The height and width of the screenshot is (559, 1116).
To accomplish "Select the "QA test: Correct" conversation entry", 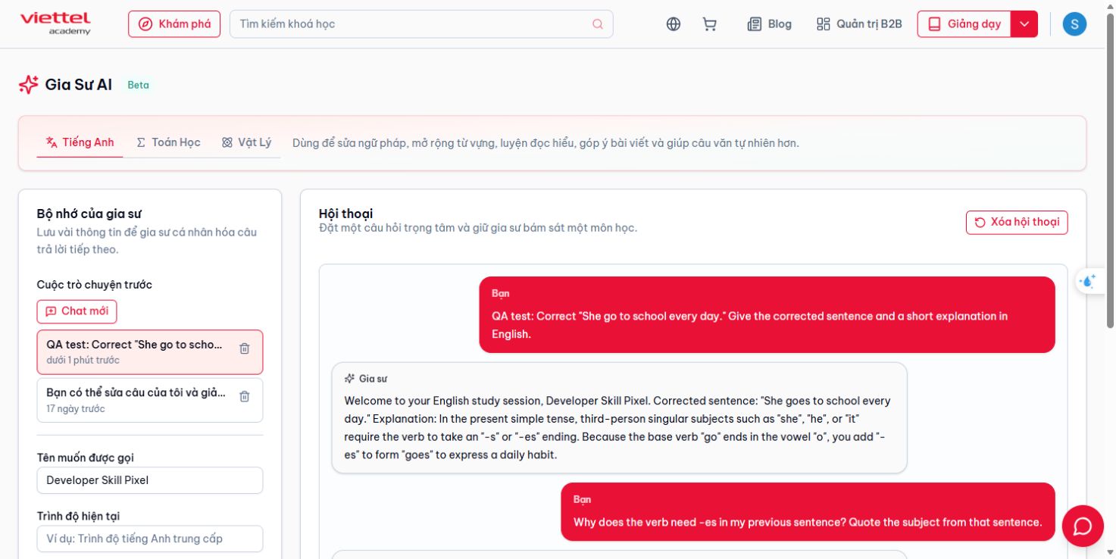I will (150, 352).
